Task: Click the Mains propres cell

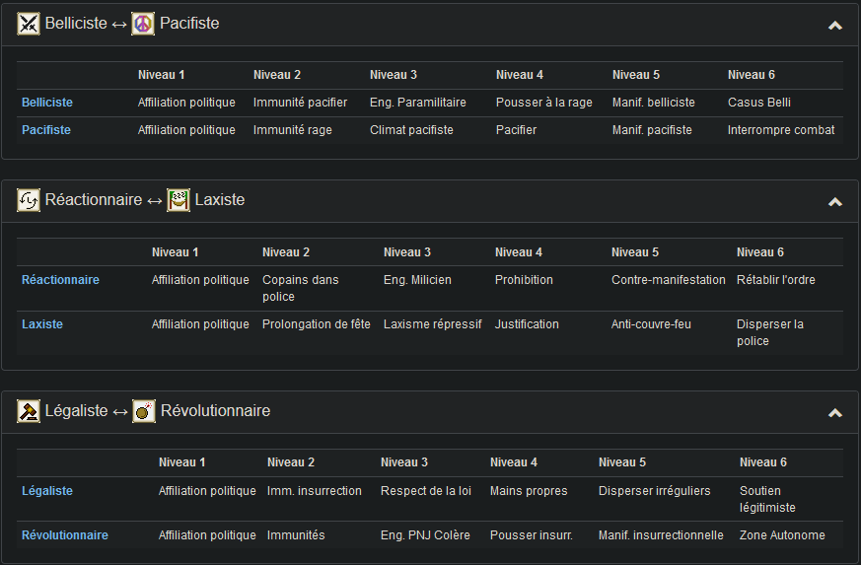Action: pyautogui.click(x=529, y=491)
